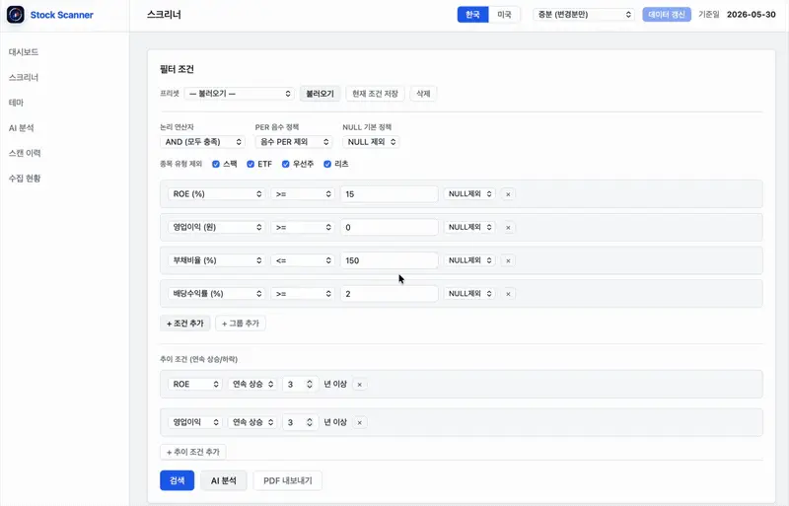The height and width of the screenshot is (506, 789).
Task: Click the 현재 조건 저장 button
Action: click(x=375, y=94)
